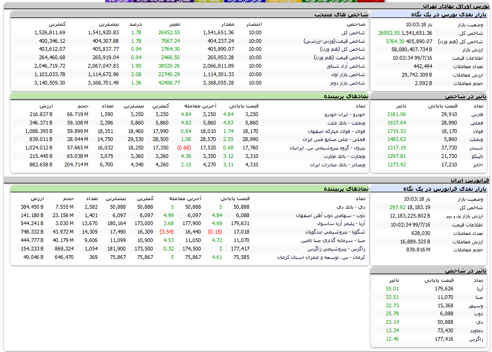The width and height of the screenshot is (492, 352).
Task: Click شاخص کل row in selected indices
Action: [x=356, y=32]
